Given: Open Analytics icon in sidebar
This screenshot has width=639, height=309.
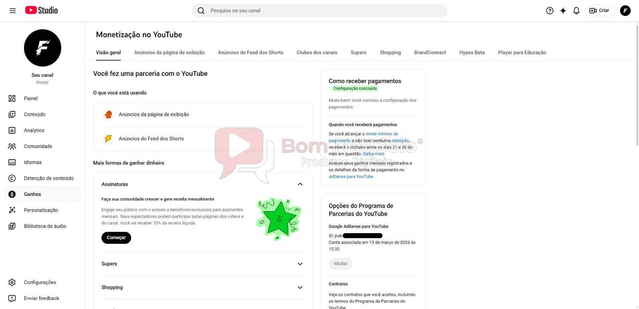Looking at the screenshot, I should [x=12, y=130].
